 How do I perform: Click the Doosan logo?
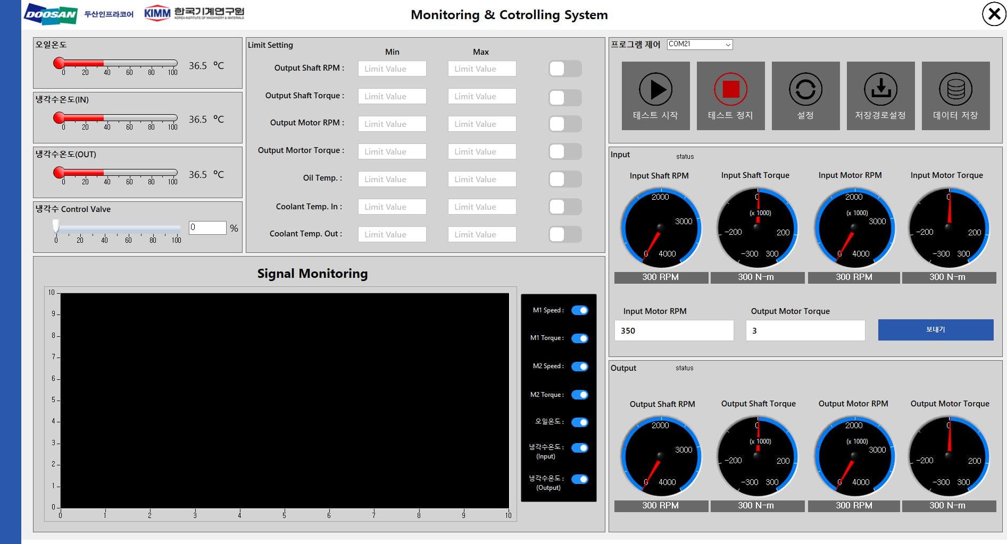coord(51,14)
